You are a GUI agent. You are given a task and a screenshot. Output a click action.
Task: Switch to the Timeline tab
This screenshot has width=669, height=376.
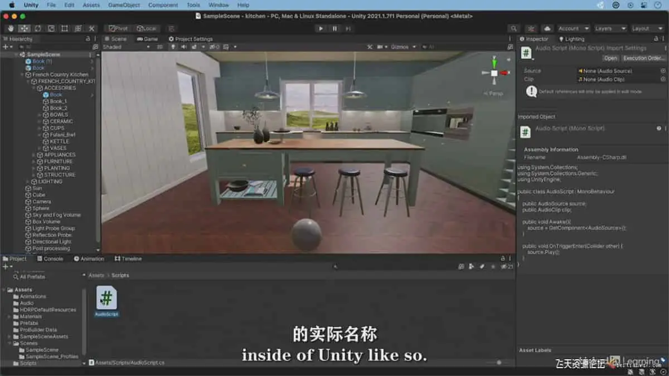[128, 258]
